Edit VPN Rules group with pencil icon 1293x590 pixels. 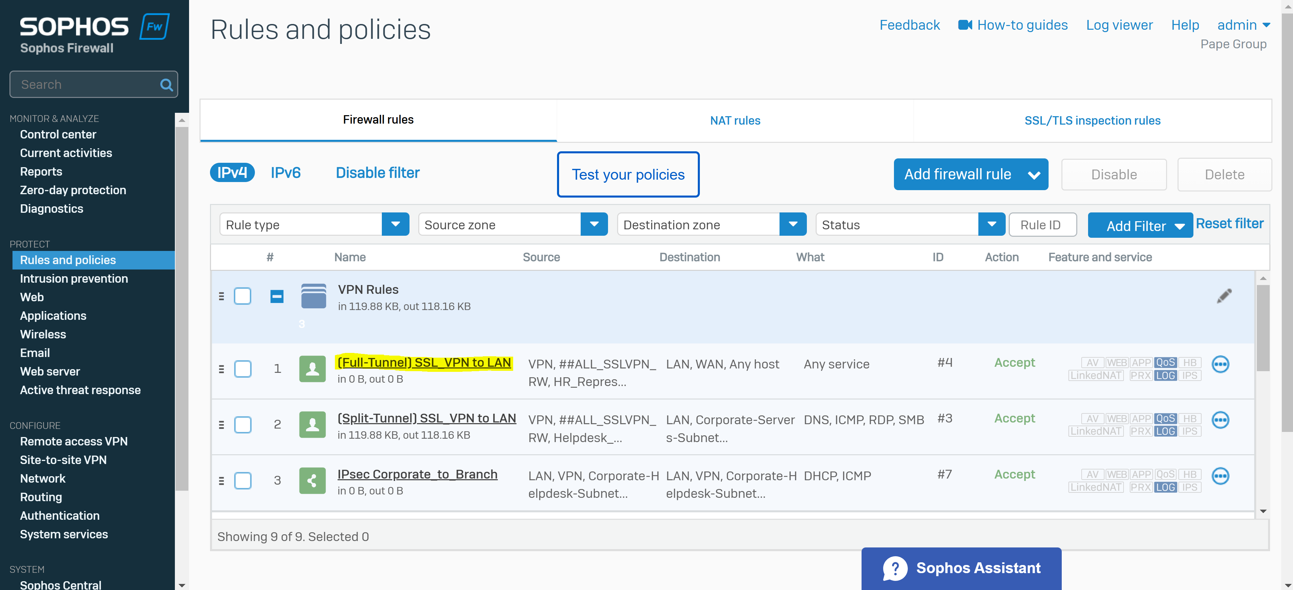[1224, 296]
